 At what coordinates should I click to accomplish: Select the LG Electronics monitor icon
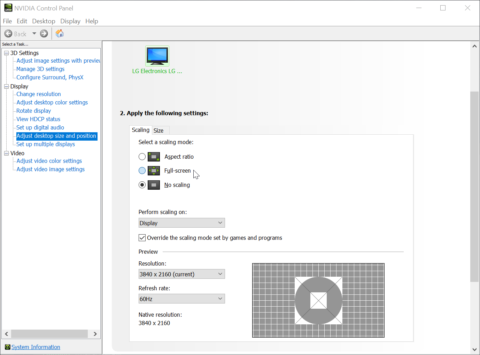pyautogui.click(x=157, y=56)
